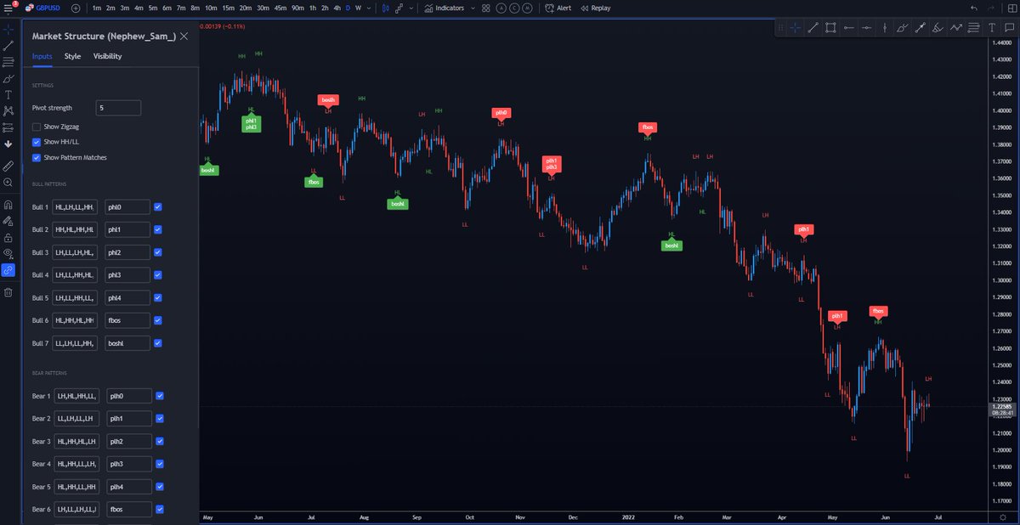Close the Market Structure settings panel
The image size is (1020, 525).
184,36
